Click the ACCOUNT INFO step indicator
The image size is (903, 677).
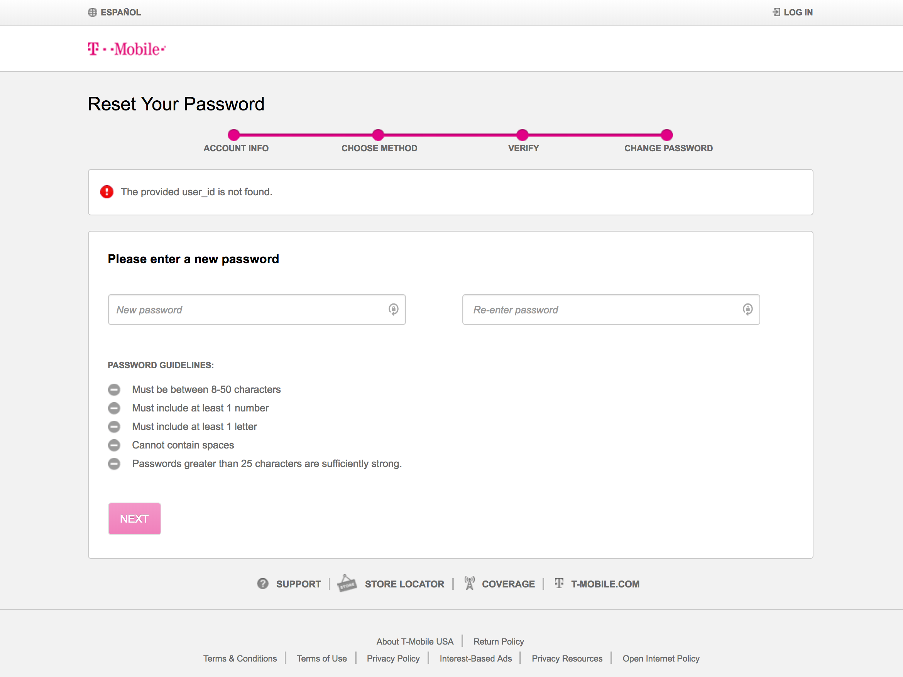coord(235,134)
